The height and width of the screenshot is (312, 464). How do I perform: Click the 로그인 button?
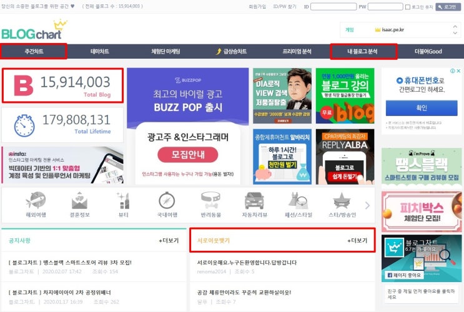tap(448, 7)
